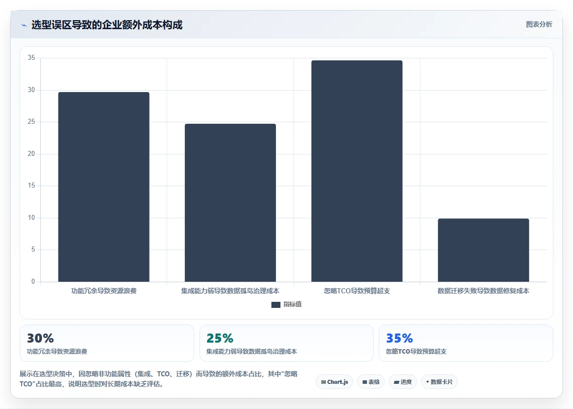Click the 进度 tag chip
The image size is (573, 409).
click(403, 382)
